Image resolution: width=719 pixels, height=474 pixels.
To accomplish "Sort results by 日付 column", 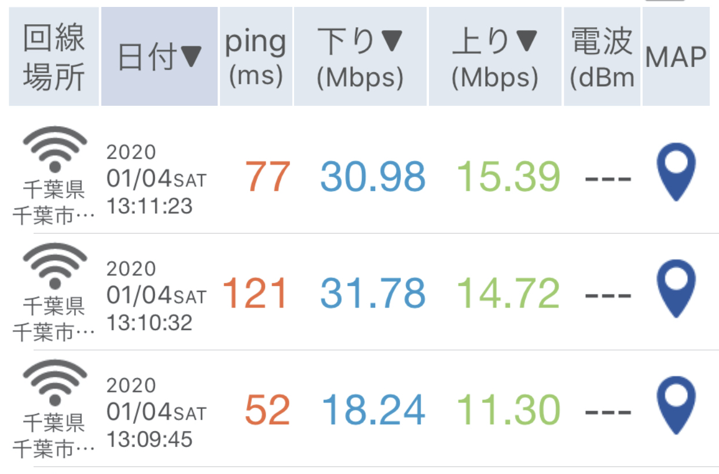I will pos(160,57).
